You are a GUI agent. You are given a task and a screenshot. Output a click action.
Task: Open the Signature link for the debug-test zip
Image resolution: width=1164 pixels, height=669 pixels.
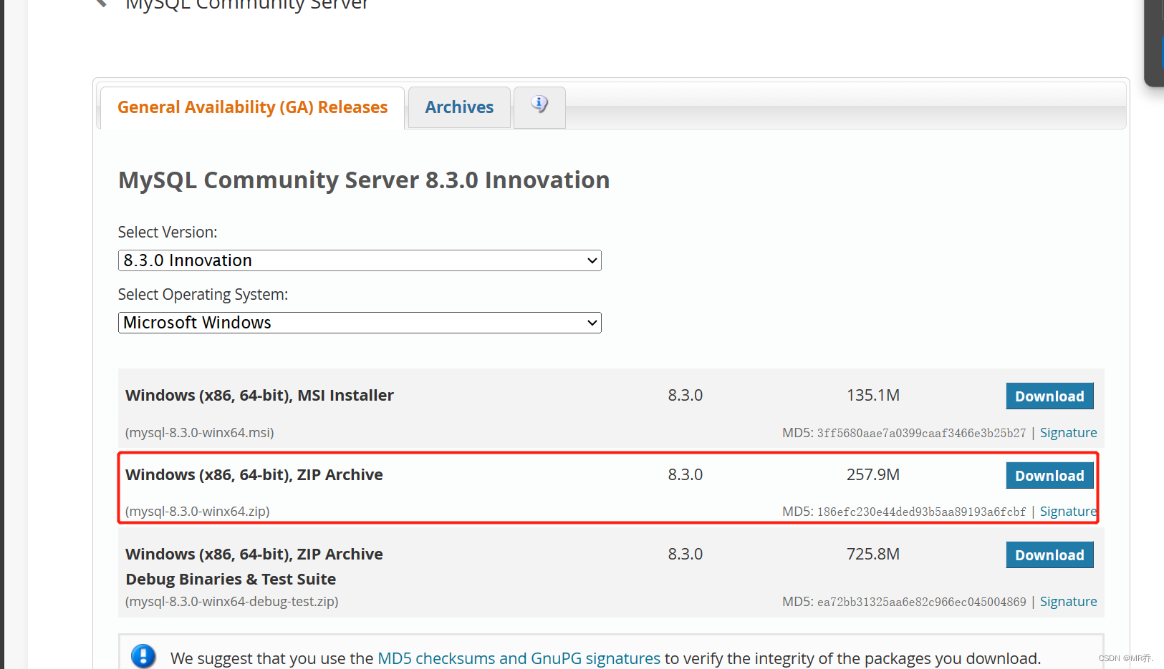point(1068,601)
